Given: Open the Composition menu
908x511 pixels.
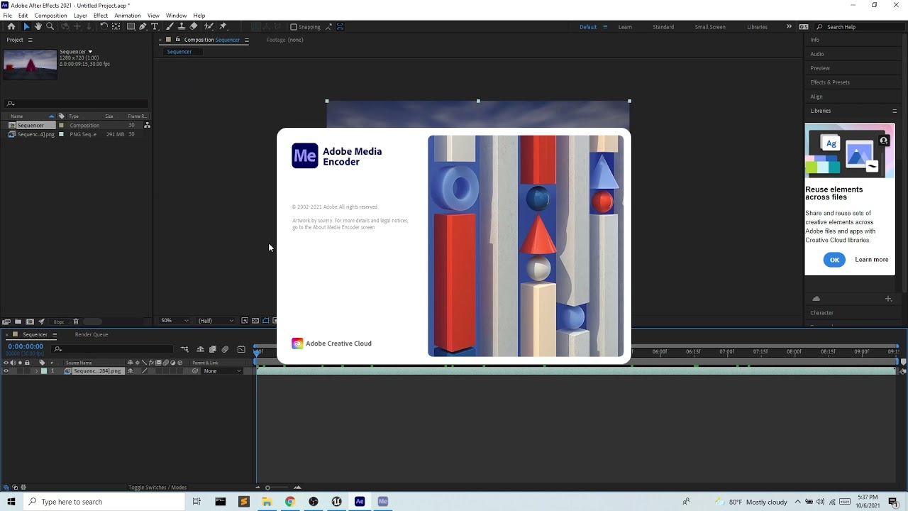Looking at the screenshot, I should [50, 16].
